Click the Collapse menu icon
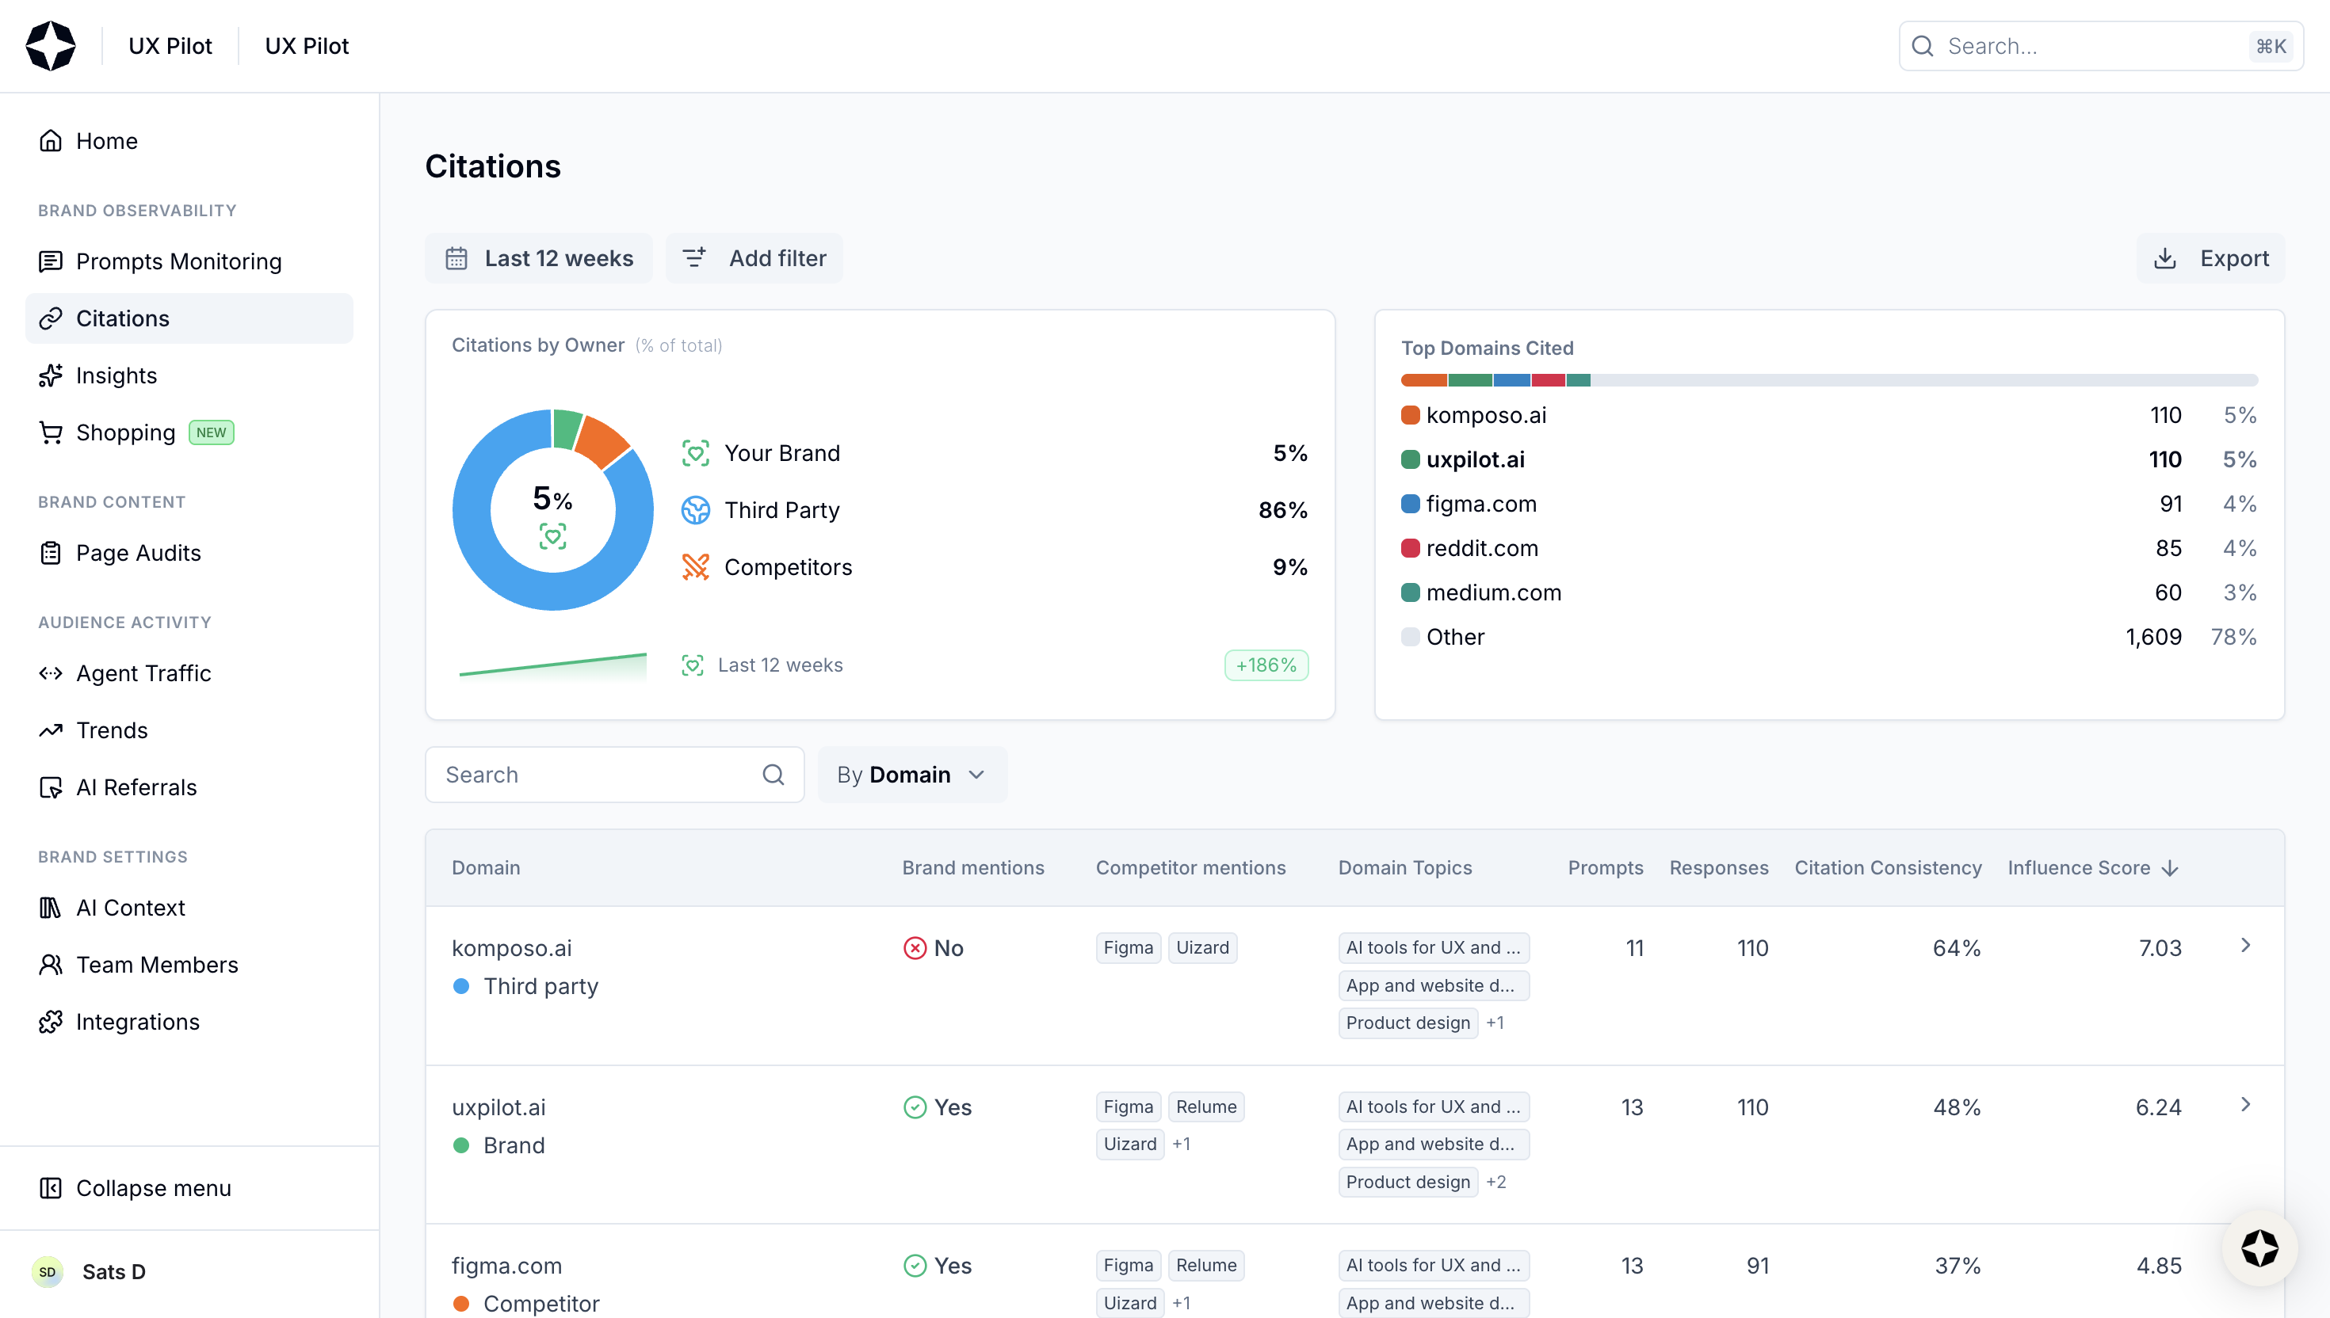 tap(51, 1187)
